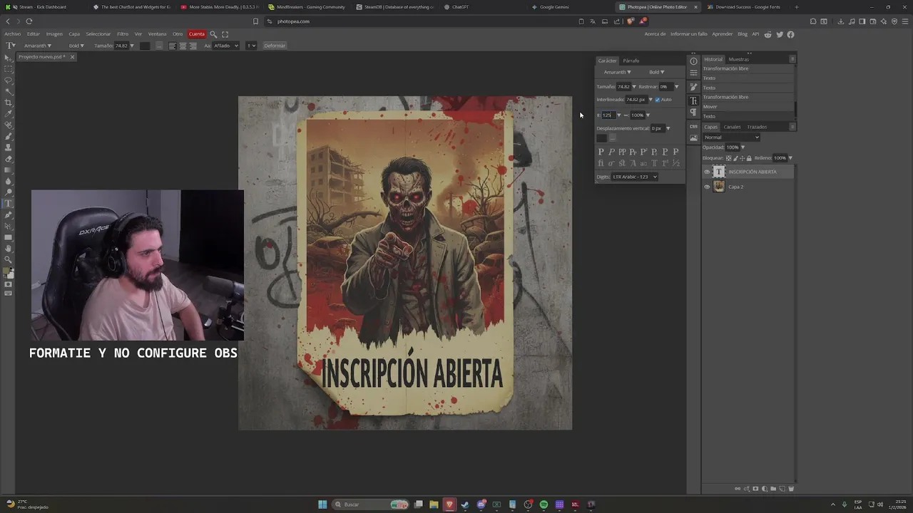Open the Normal blend mode dropdown
Viewport: 913px width, 513px height.
point(732,138)
